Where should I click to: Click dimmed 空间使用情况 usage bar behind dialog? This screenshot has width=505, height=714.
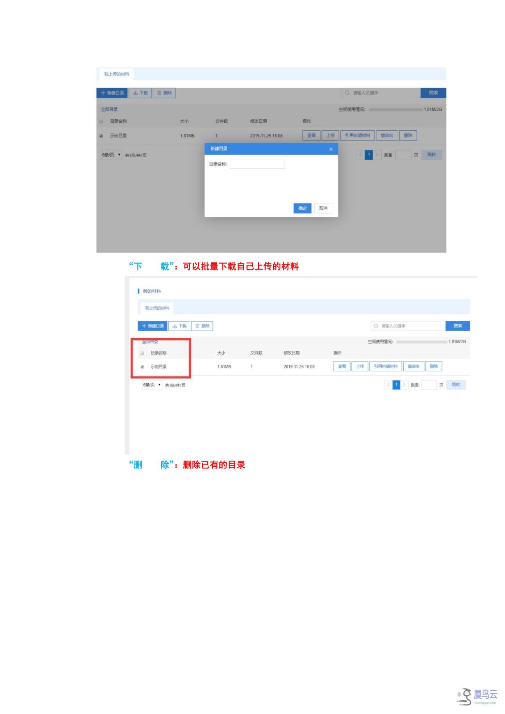click(x=396, y=109)
